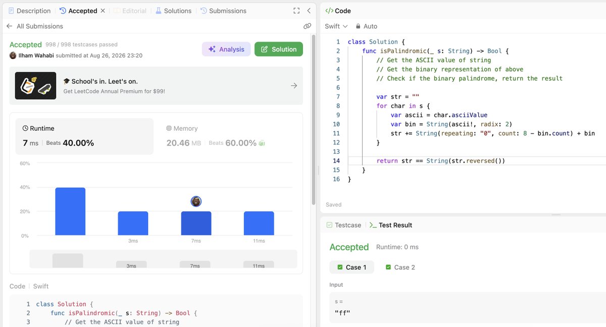The height and width of the screenshot is (327, 606).
Task: Open Ilham Wahabi's profile name
Action: (36, 56)
